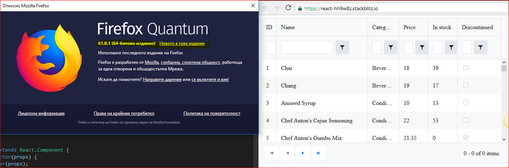Click the browser back arrow
The width and height of the screenshot is (509, 168).
265,8
